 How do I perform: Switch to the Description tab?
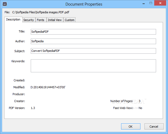coord(13,19)
